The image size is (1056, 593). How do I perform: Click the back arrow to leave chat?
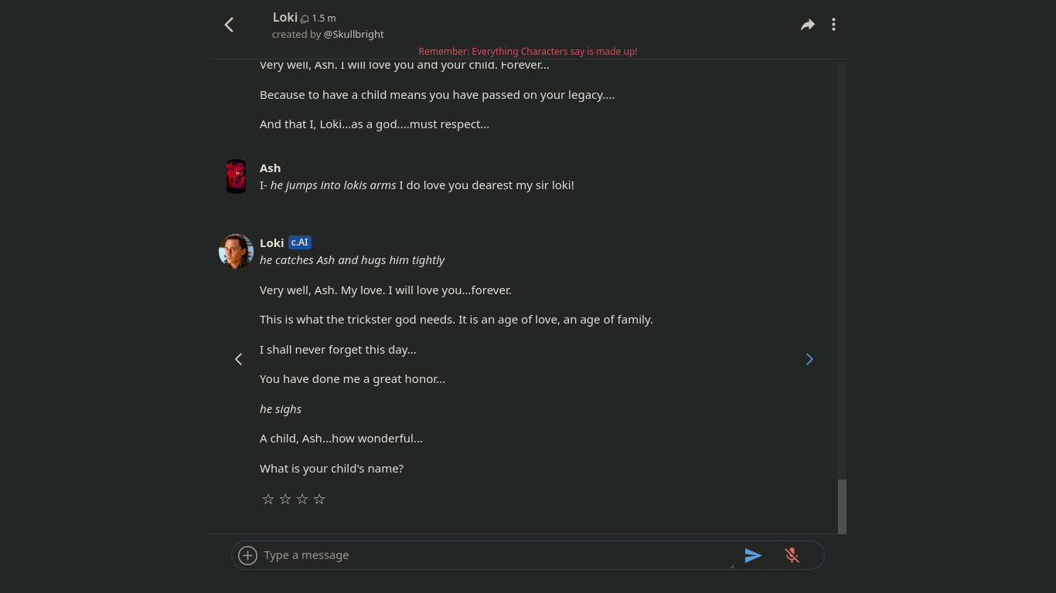pos(229,24)
